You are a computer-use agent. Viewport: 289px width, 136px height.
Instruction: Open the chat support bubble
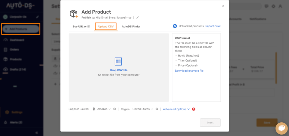tap(281, 128)
